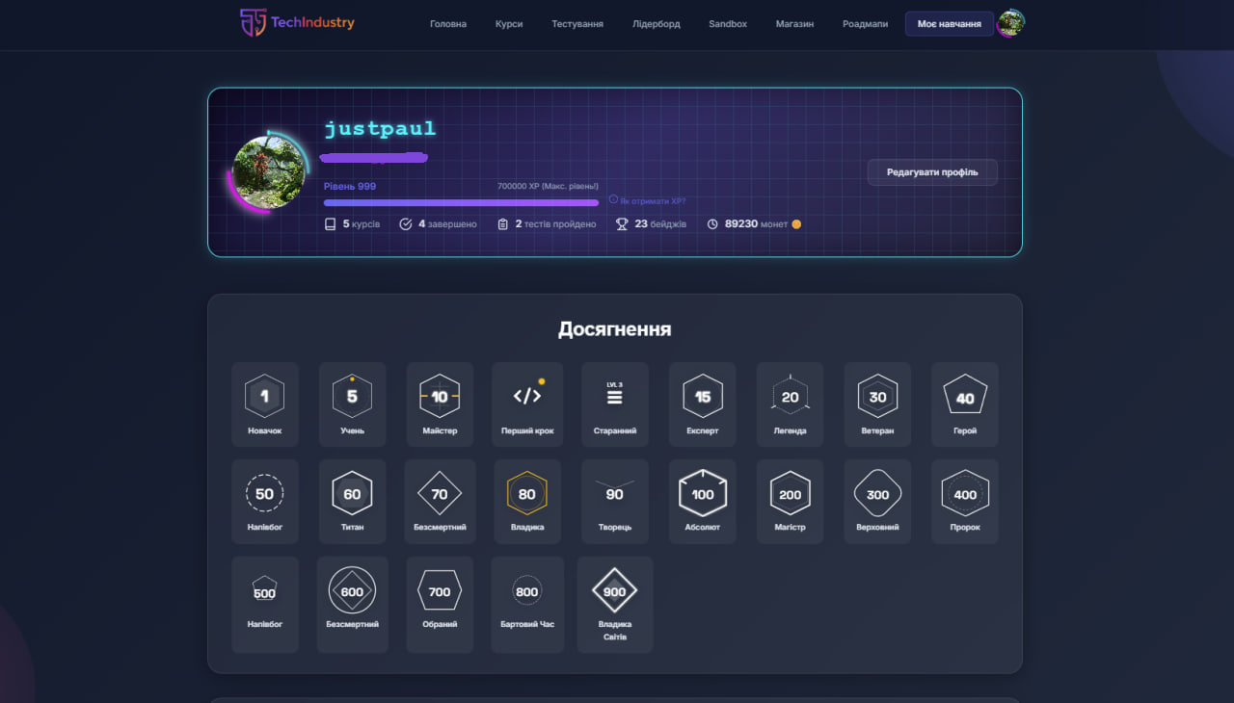Click the purple XP progress bar
This screenshot has width=1234, height=703.
click(460, 202)
